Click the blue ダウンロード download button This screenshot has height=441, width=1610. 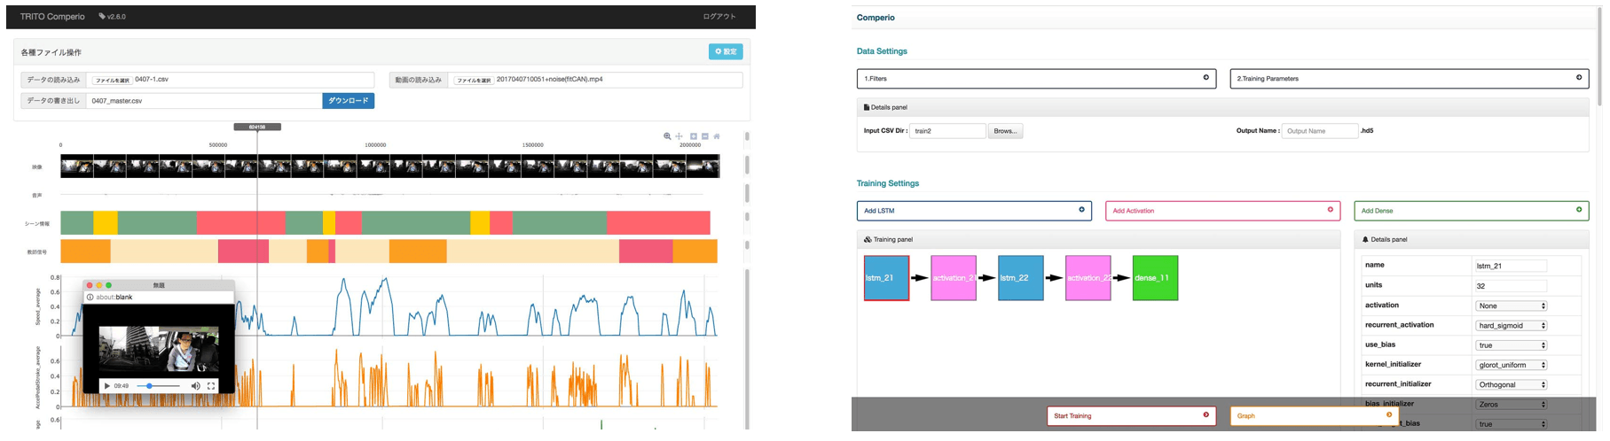click(x=348, y=101)
